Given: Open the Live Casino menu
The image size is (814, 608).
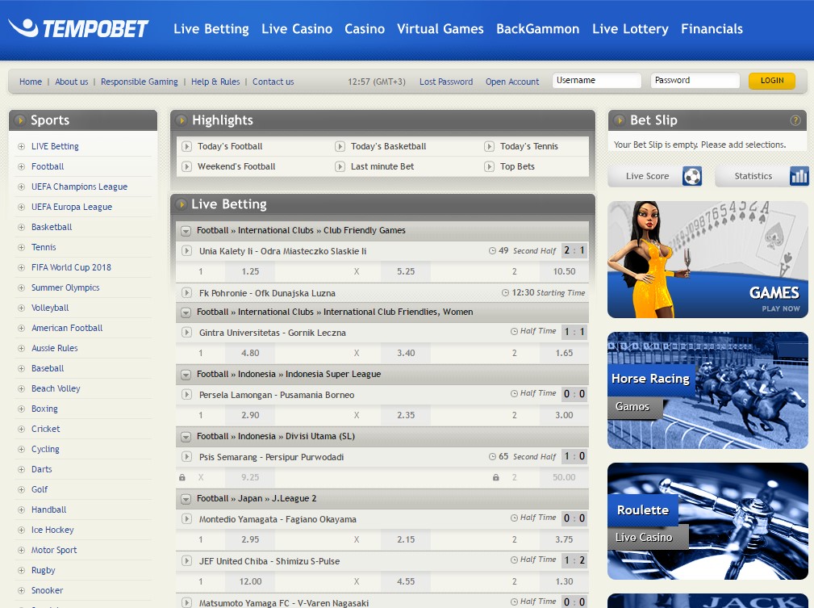Looking at the screenshot, I should coord(296,29).
